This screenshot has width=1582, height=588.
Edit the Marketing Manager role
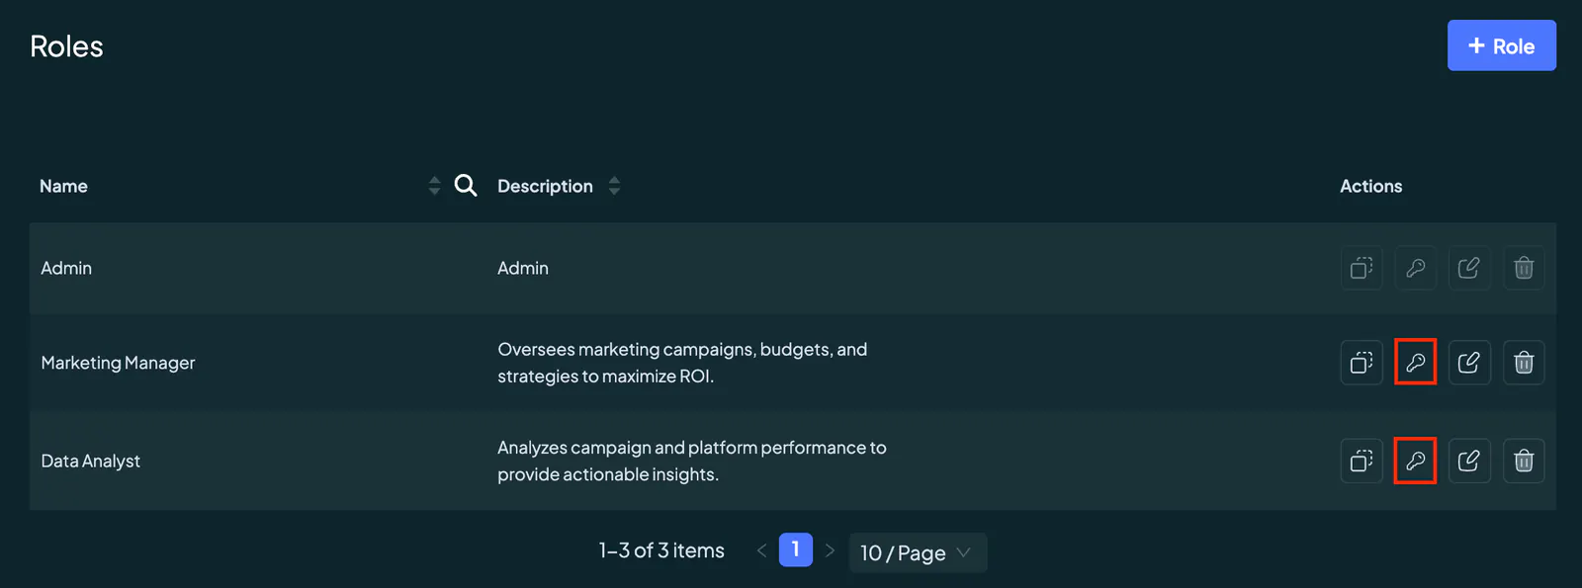1469,363
